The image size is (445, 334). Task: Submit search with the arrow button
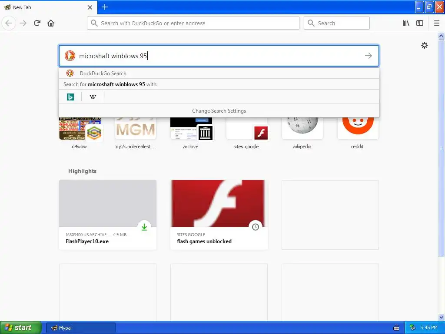click(369, 56)
